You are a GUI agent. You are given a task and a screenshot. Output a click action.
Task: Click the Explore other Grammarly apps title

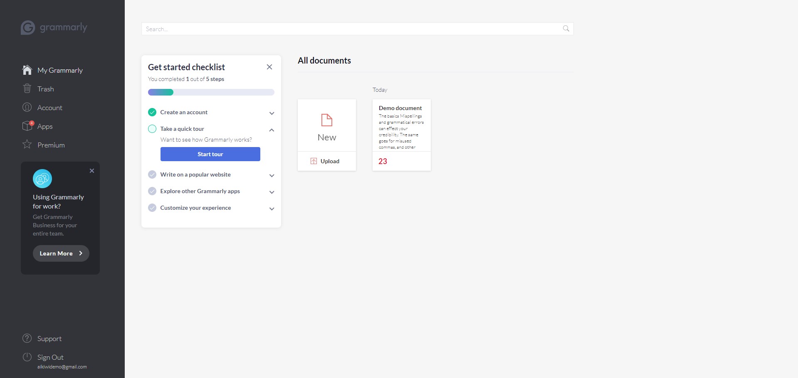pos(200,191)
